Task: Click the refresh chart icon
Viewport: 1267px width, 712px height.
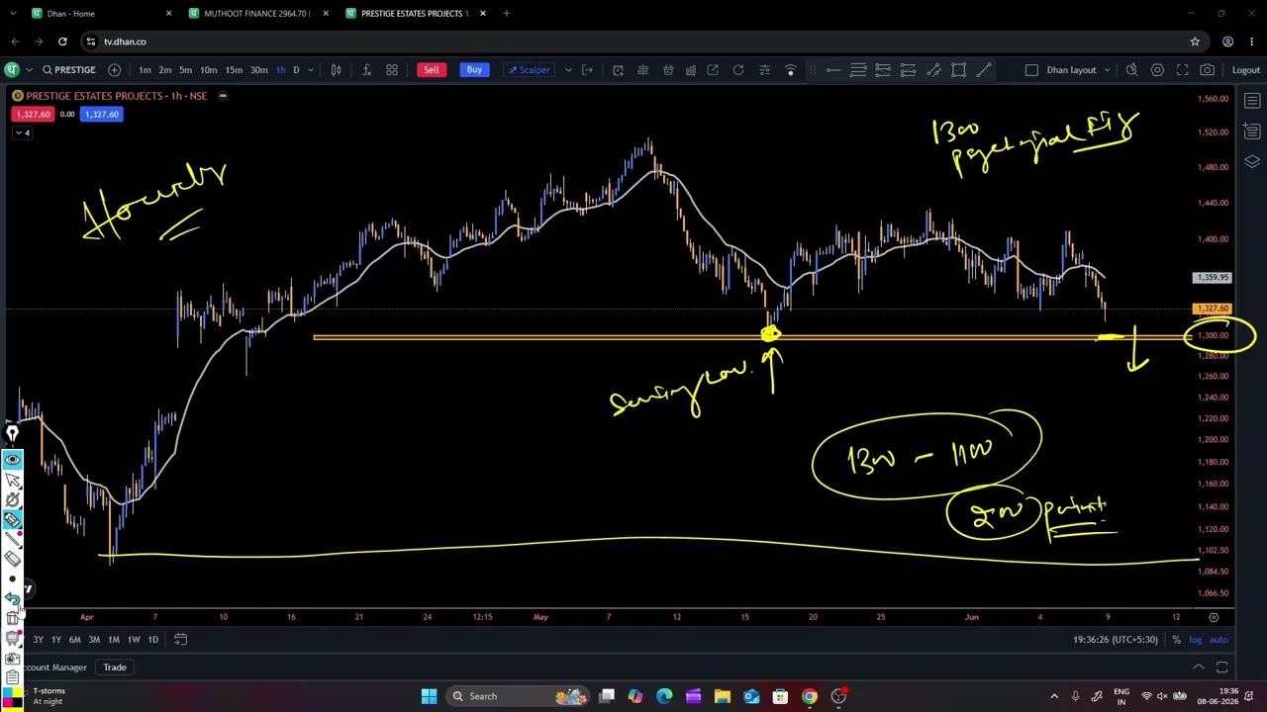Action: pyautogui.click(x=738, y=70)
